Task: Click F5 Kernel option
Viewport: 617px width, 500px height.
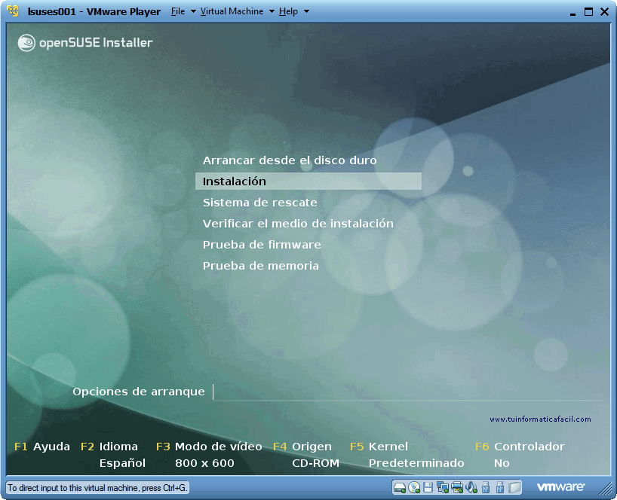Action: point(379,447)
